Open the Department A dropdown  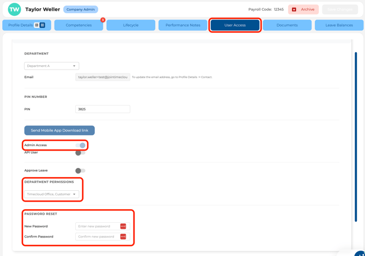point(51,66)
